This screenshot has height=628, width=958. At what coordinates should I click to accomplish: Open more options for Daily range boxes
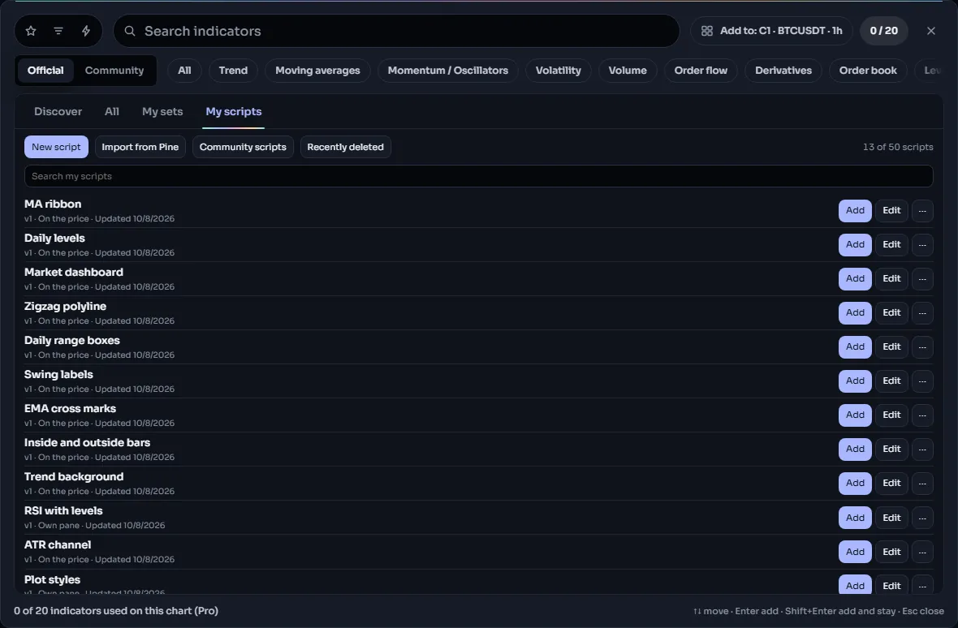click(922, 347)
